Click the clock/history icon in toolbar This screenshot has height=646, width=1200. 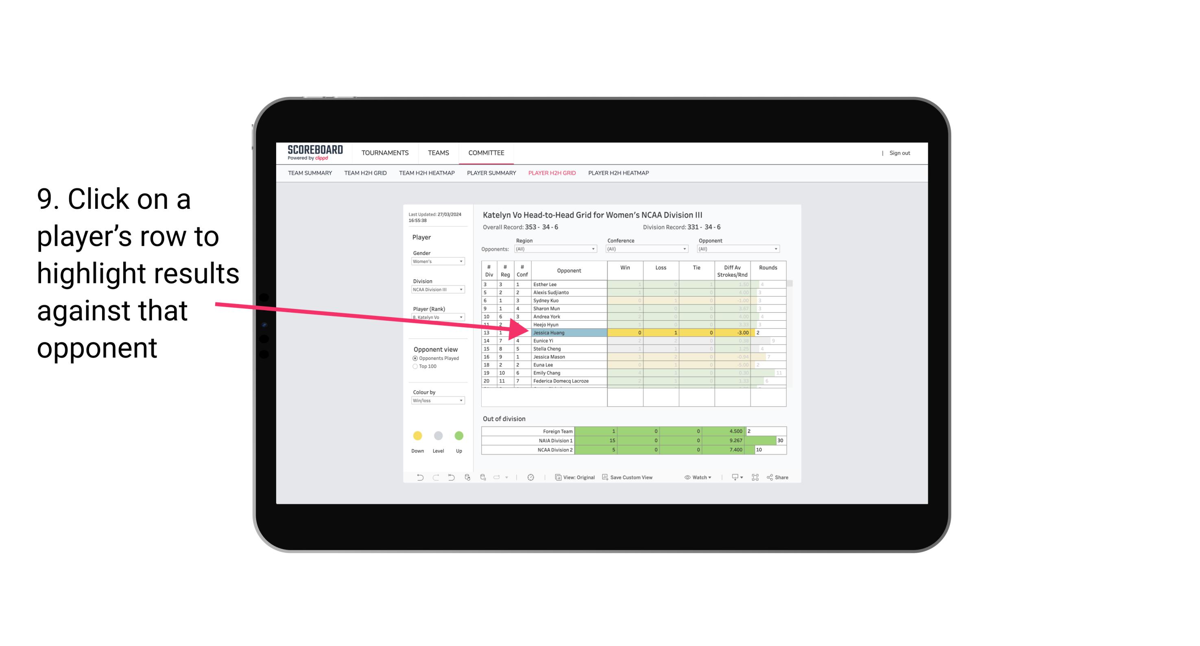point(530,479)
